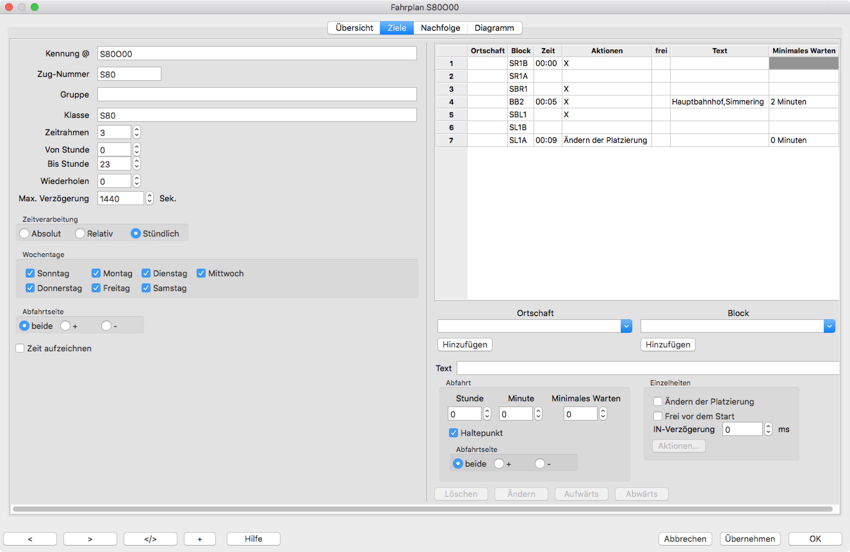Enable Zeit aufzeichnen checkbox
This screenshot has height=552, width=850.
pos(20,348)
